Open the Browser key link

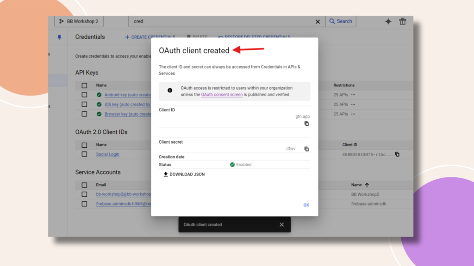128,115
